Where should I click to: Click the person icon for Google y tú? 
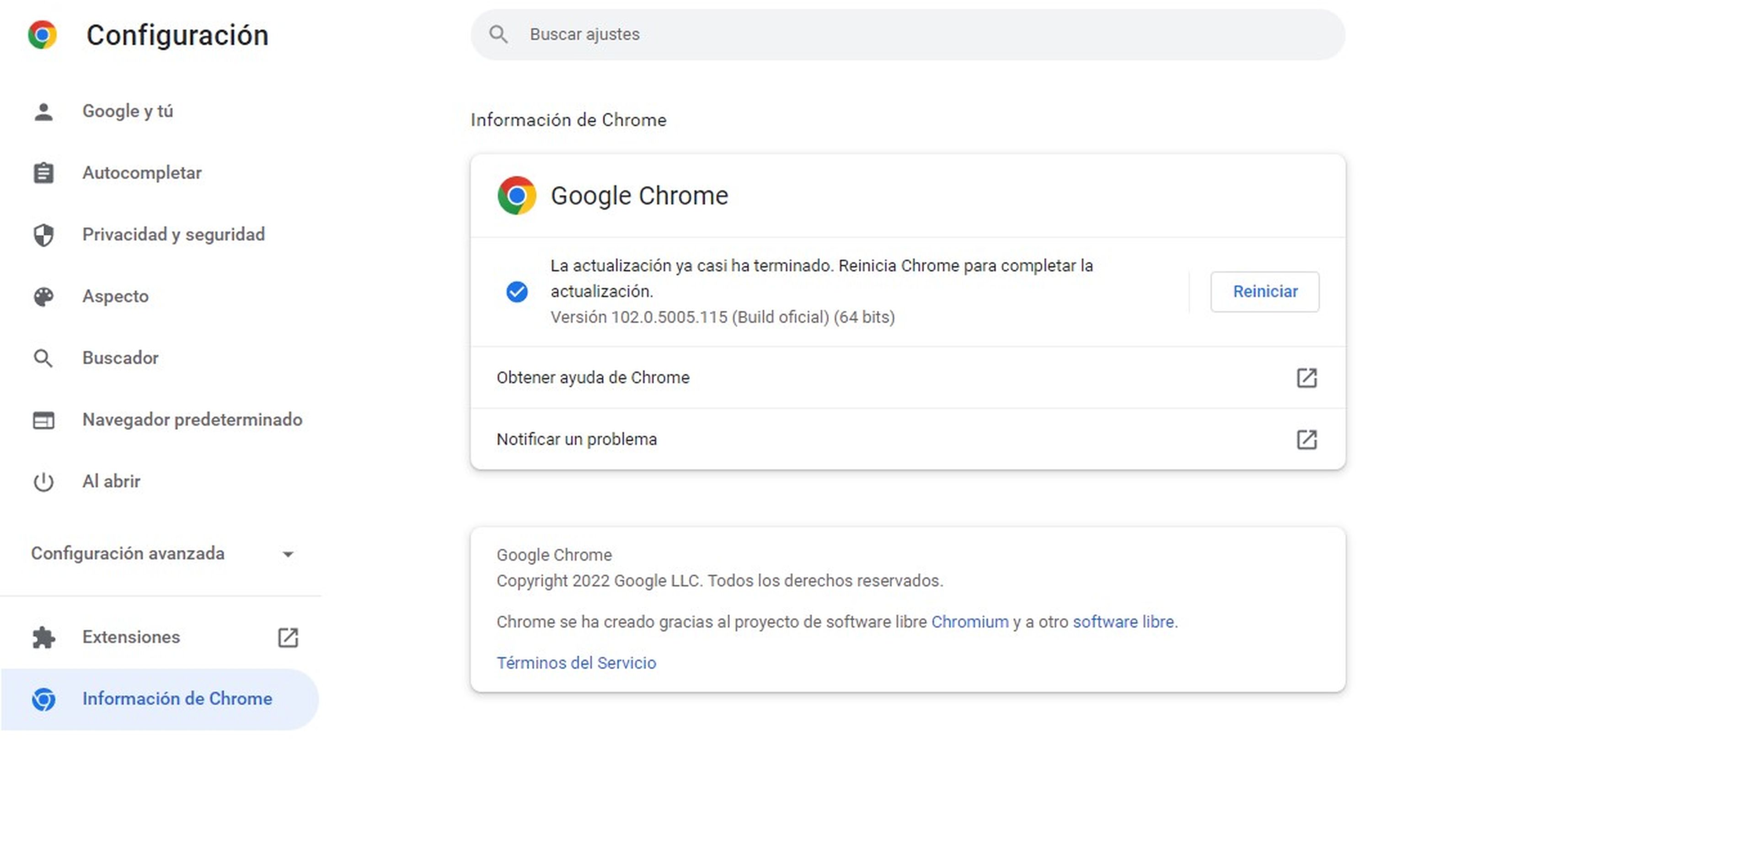coord(43,111)
